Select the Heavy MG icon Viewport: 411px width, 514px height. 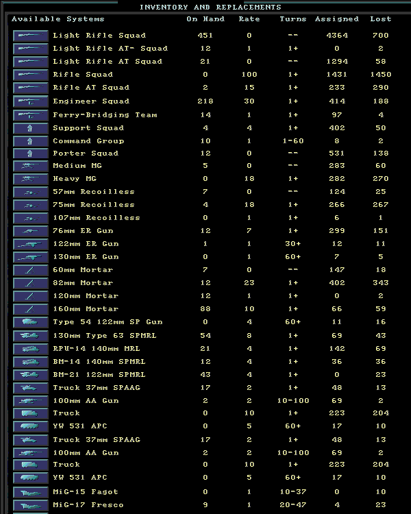[x=31, y=179]
